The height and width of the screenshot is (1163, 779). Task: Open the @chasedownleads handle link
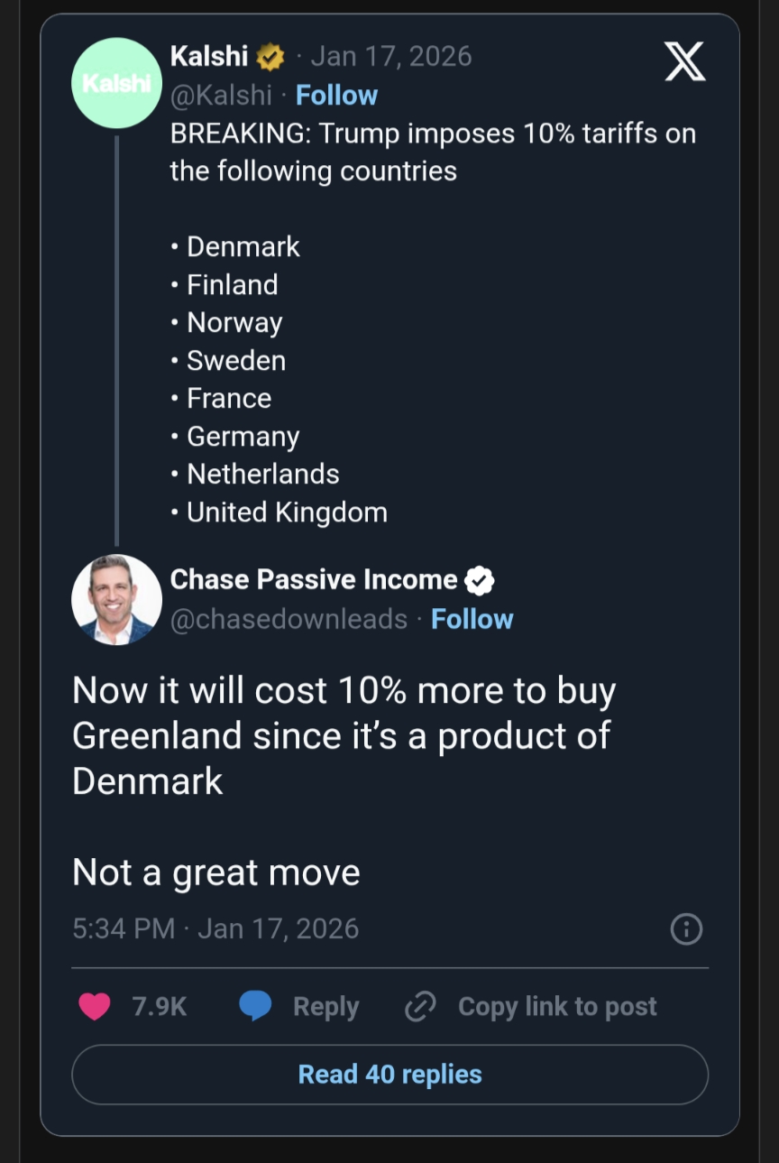[289, 619]
